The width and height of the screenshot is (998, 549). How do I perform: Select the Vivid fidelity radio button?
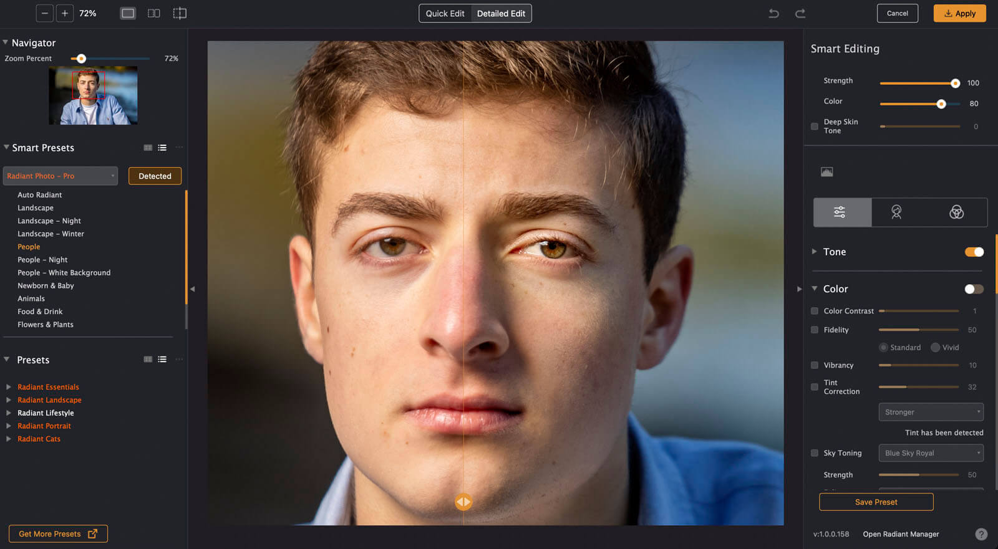pos(935,348)
